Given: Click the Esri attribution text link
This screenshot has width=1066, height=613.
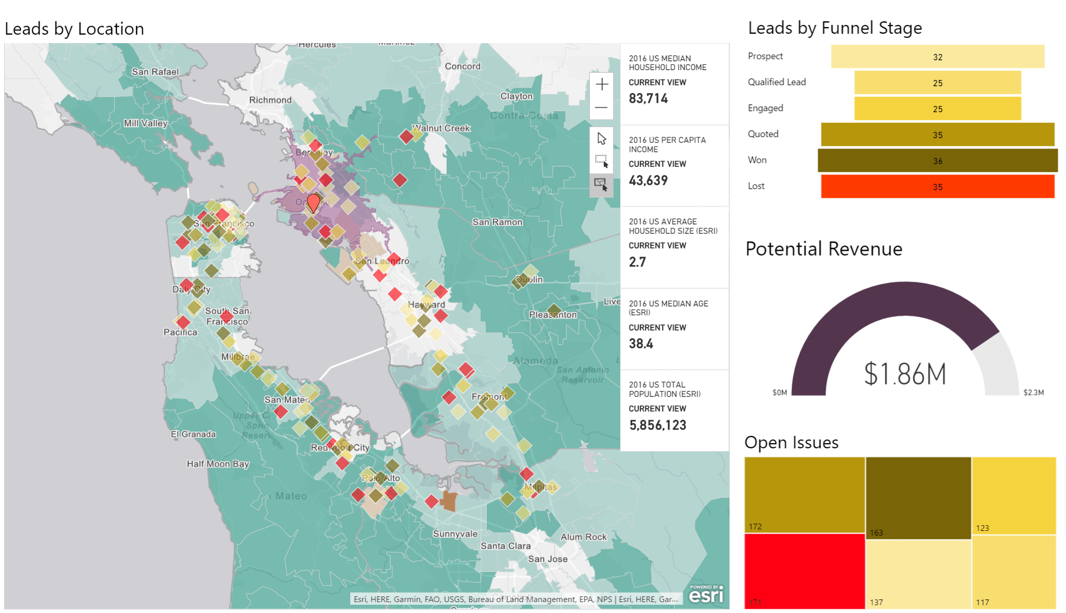Looking at the screenshot, I should (x=514, y=598).
